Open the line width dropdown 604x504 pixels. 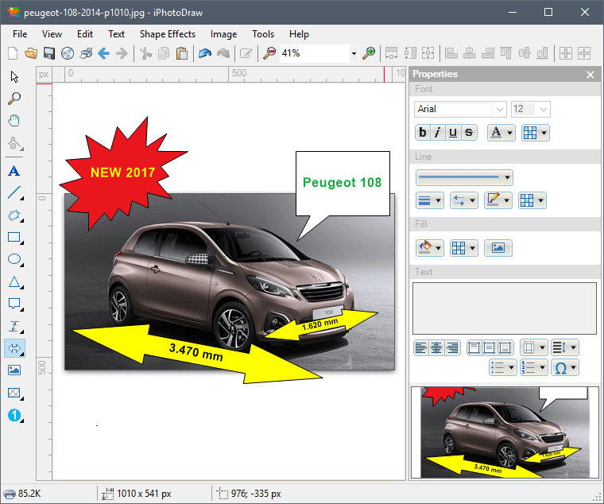point(430,200)
